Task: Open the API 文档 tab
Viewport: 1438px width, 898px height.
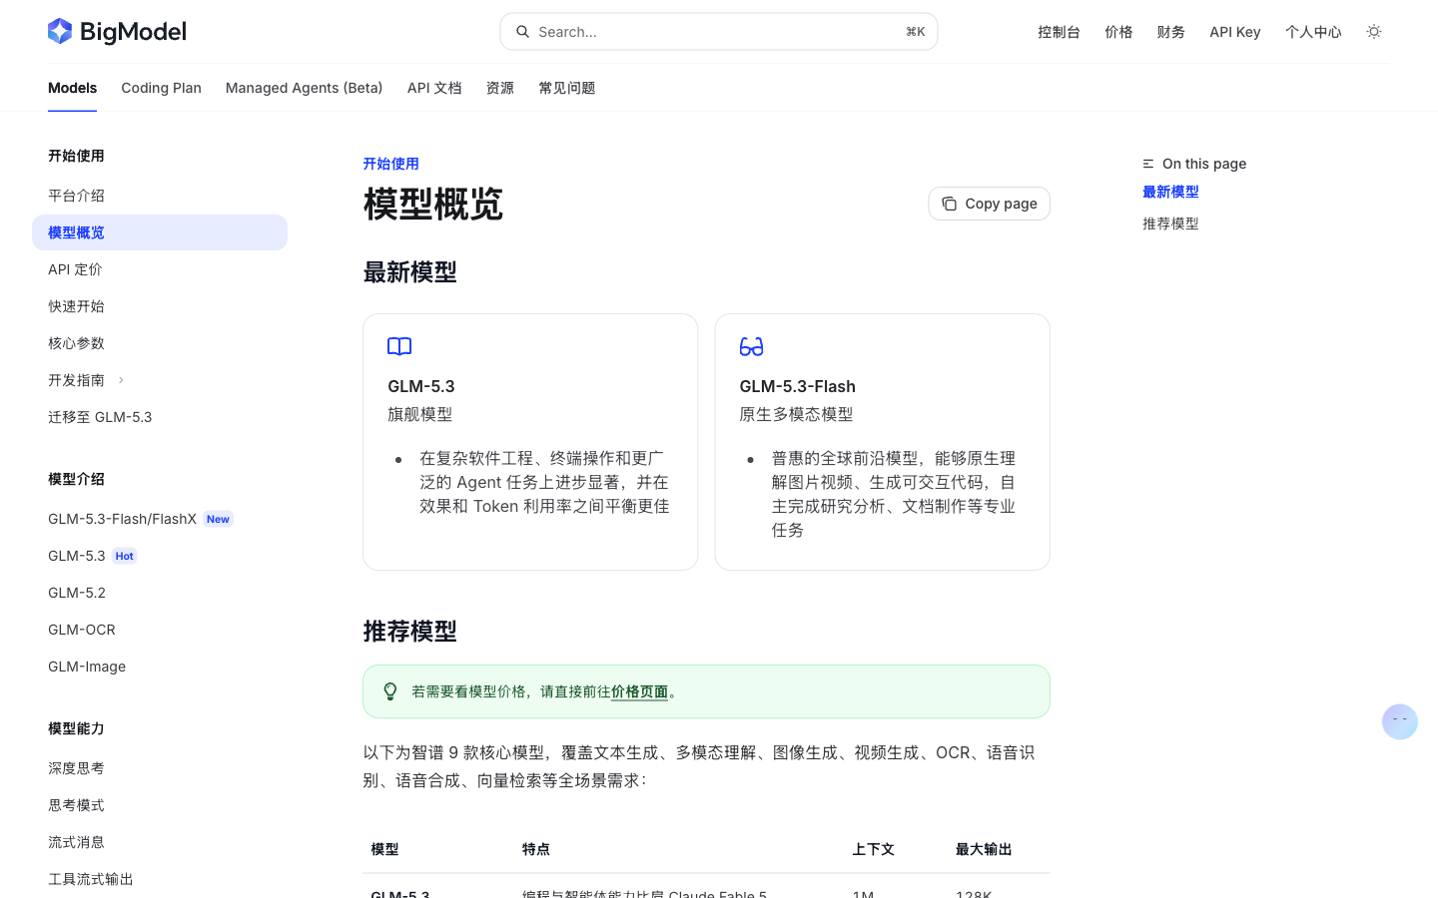Action: 434,88
